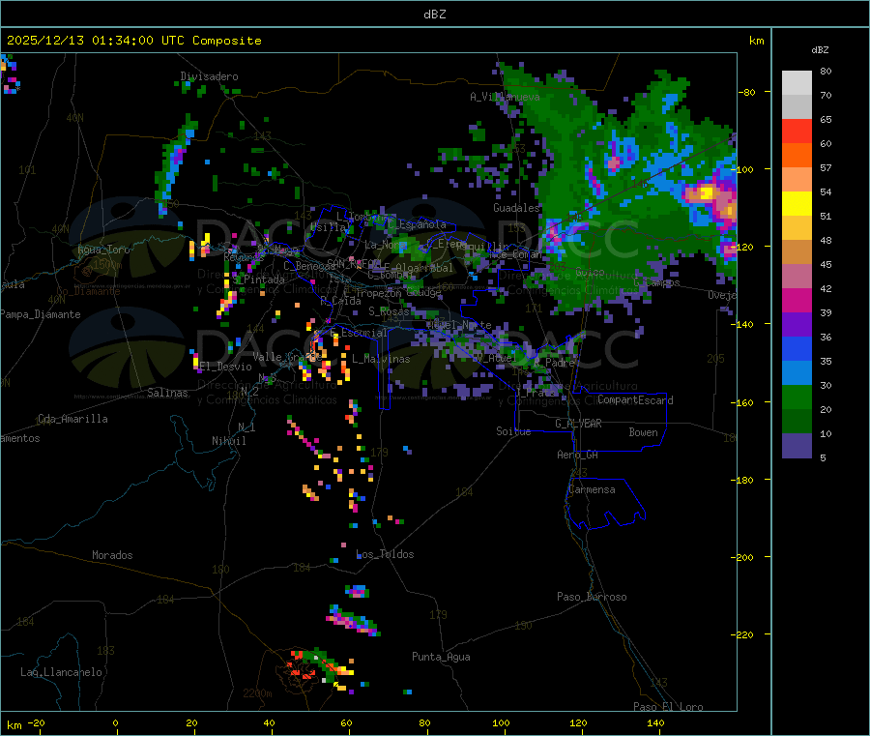Viewport: 870px width, 736px height.
Task: Click the Guadales place label
Action: point(516,208)
